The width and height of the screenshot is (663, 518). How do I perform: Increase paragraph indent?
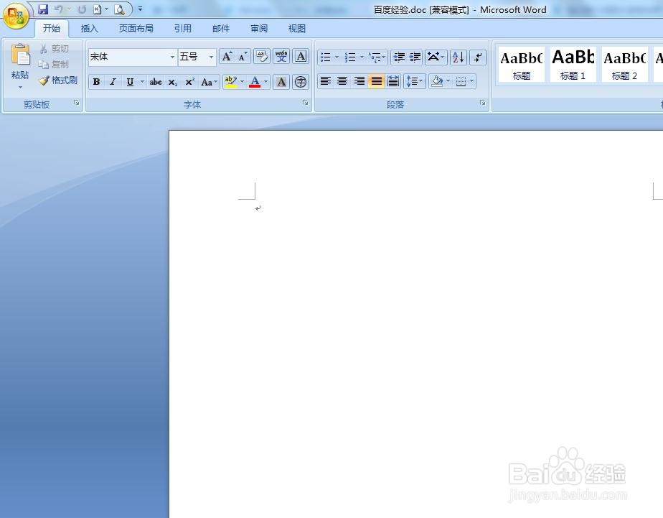coord(415,57)
